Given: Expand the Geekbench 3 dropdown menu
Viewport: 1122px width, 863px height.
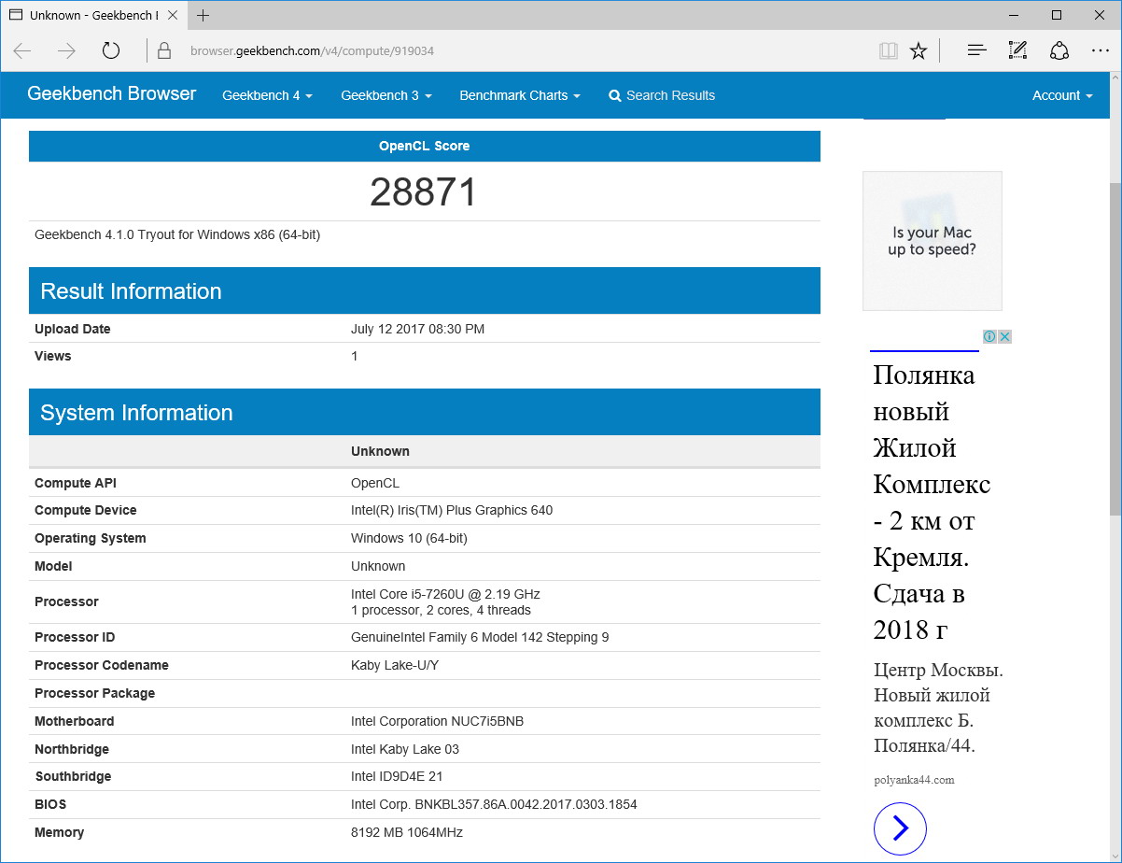Looking at the screenshot, I should [386, 95].
